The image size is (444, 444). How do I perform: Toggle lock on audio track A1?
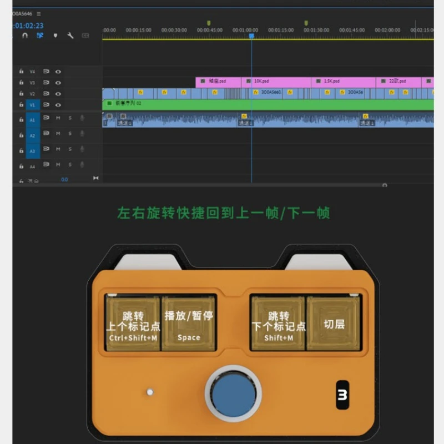click(x=21, y=119)
